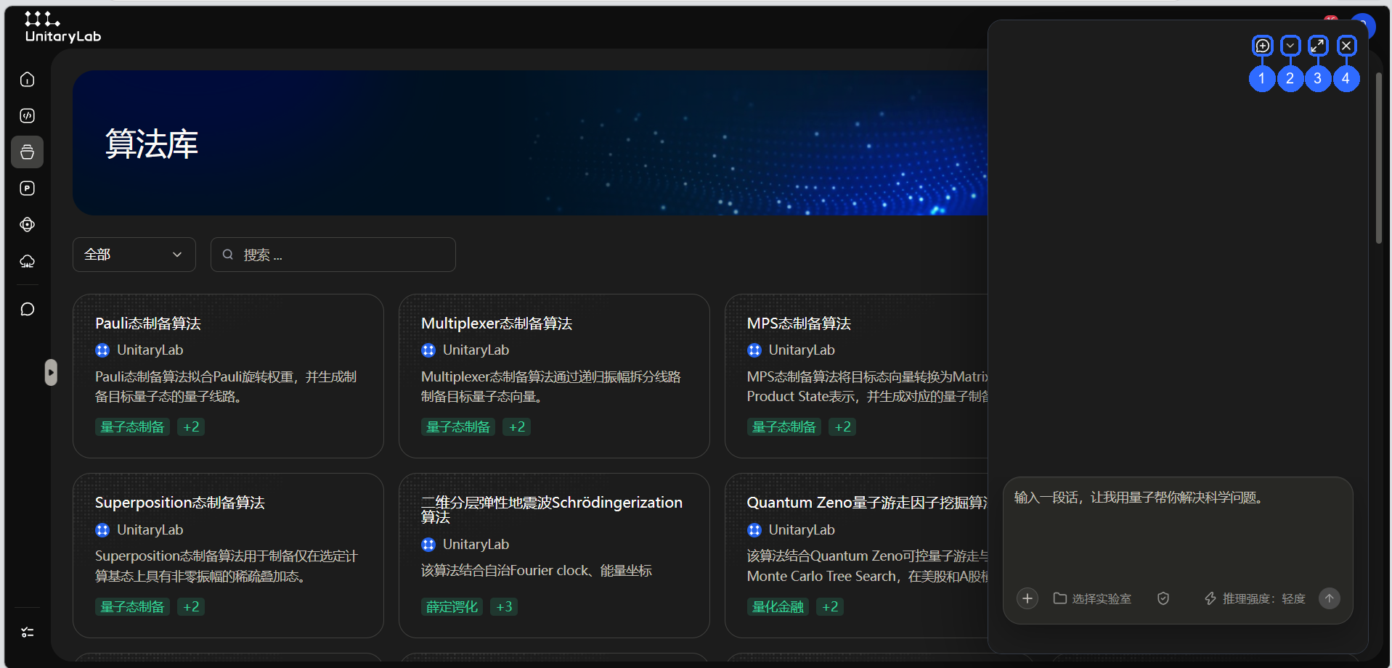Open the chat panel chevron dropdown
This screenshot has height=668, width=1392.
pos(1290,46)
